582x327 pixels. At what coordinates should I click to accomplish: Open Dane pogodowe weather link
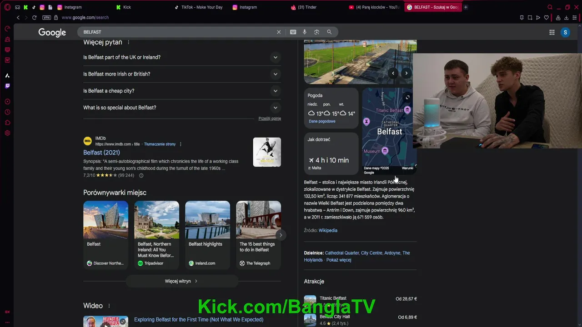tap(322, 121)
